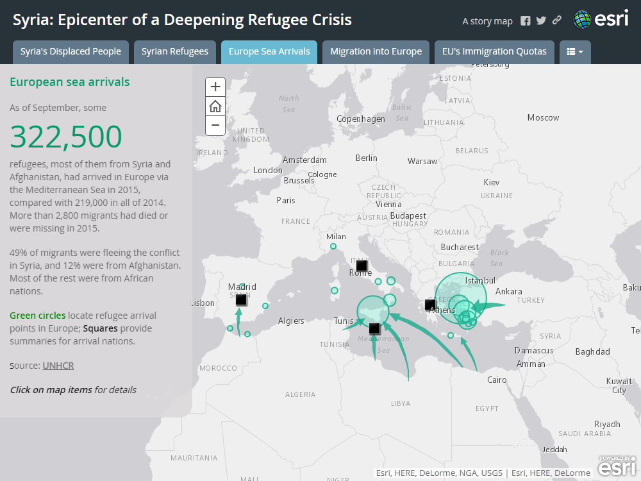
Task: Click the black square near Athens
Action: click(x=430, y=305)
